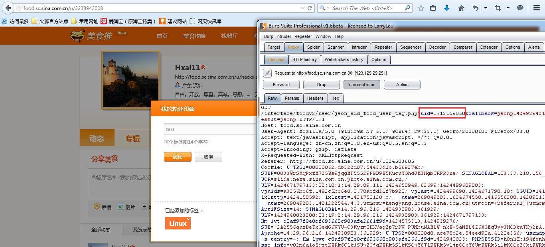Switch to the 专辑 profile tab
Image resolution: width=545 pixels, height=247 pixels.
click(x=132, y=138)
